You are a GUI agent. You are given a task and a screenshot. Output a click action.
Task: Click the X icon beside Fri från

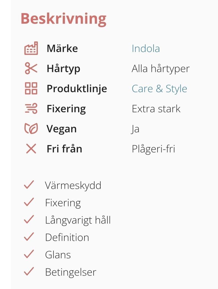[31, 149]
